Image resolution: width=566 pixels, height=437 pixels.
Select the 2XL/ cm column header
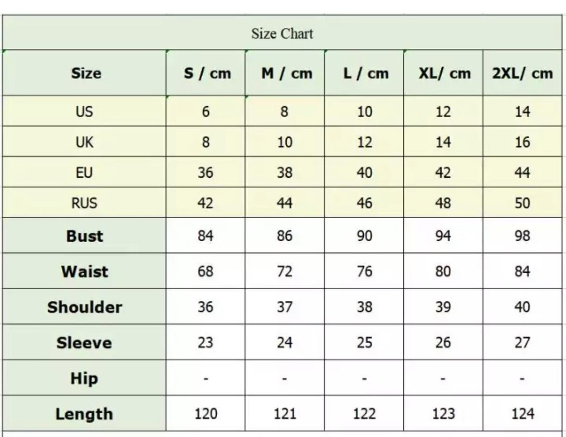pyautogui.click(x=522, y=74)
